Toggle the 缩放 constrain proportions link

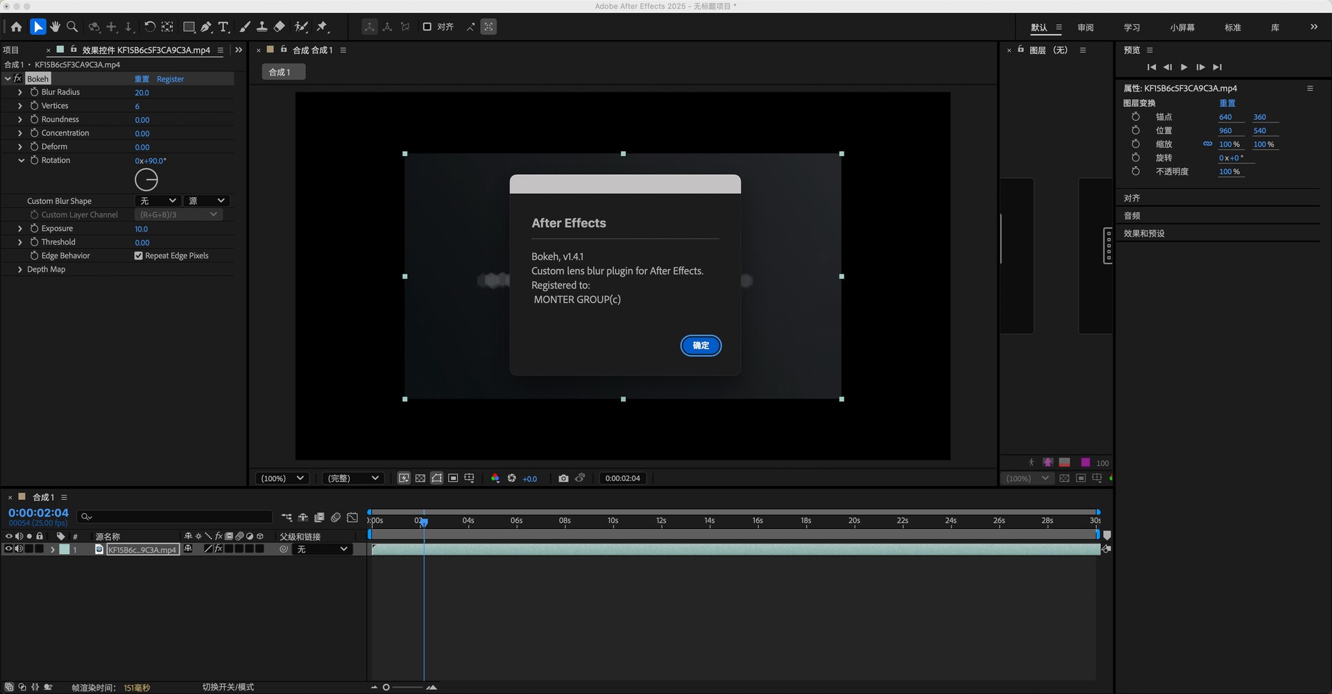[1208, 144]
